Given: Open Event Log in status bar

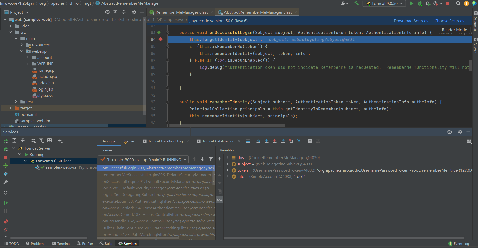Looking at the screenshot, I should 459,244.
